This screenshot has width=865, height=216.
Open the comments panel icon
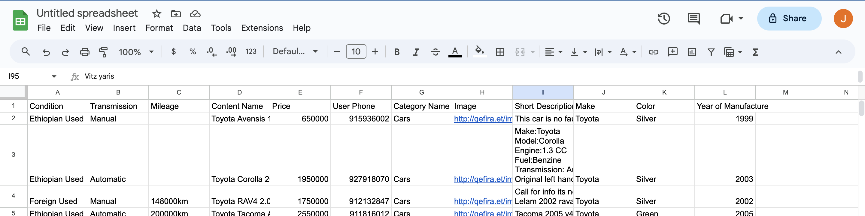click(694, 18)
